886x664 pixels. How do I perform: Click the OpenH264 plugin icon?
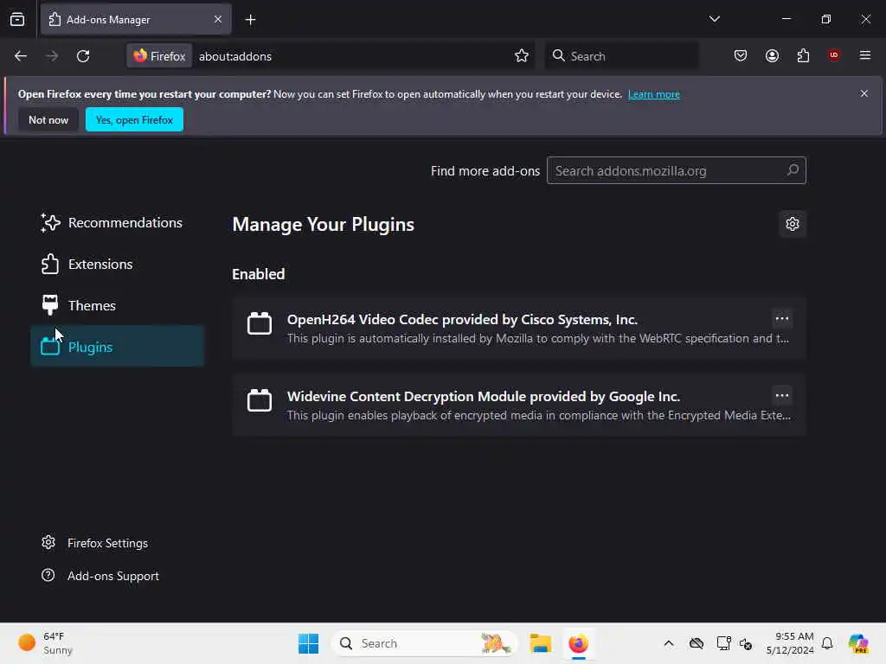[260, 323]
